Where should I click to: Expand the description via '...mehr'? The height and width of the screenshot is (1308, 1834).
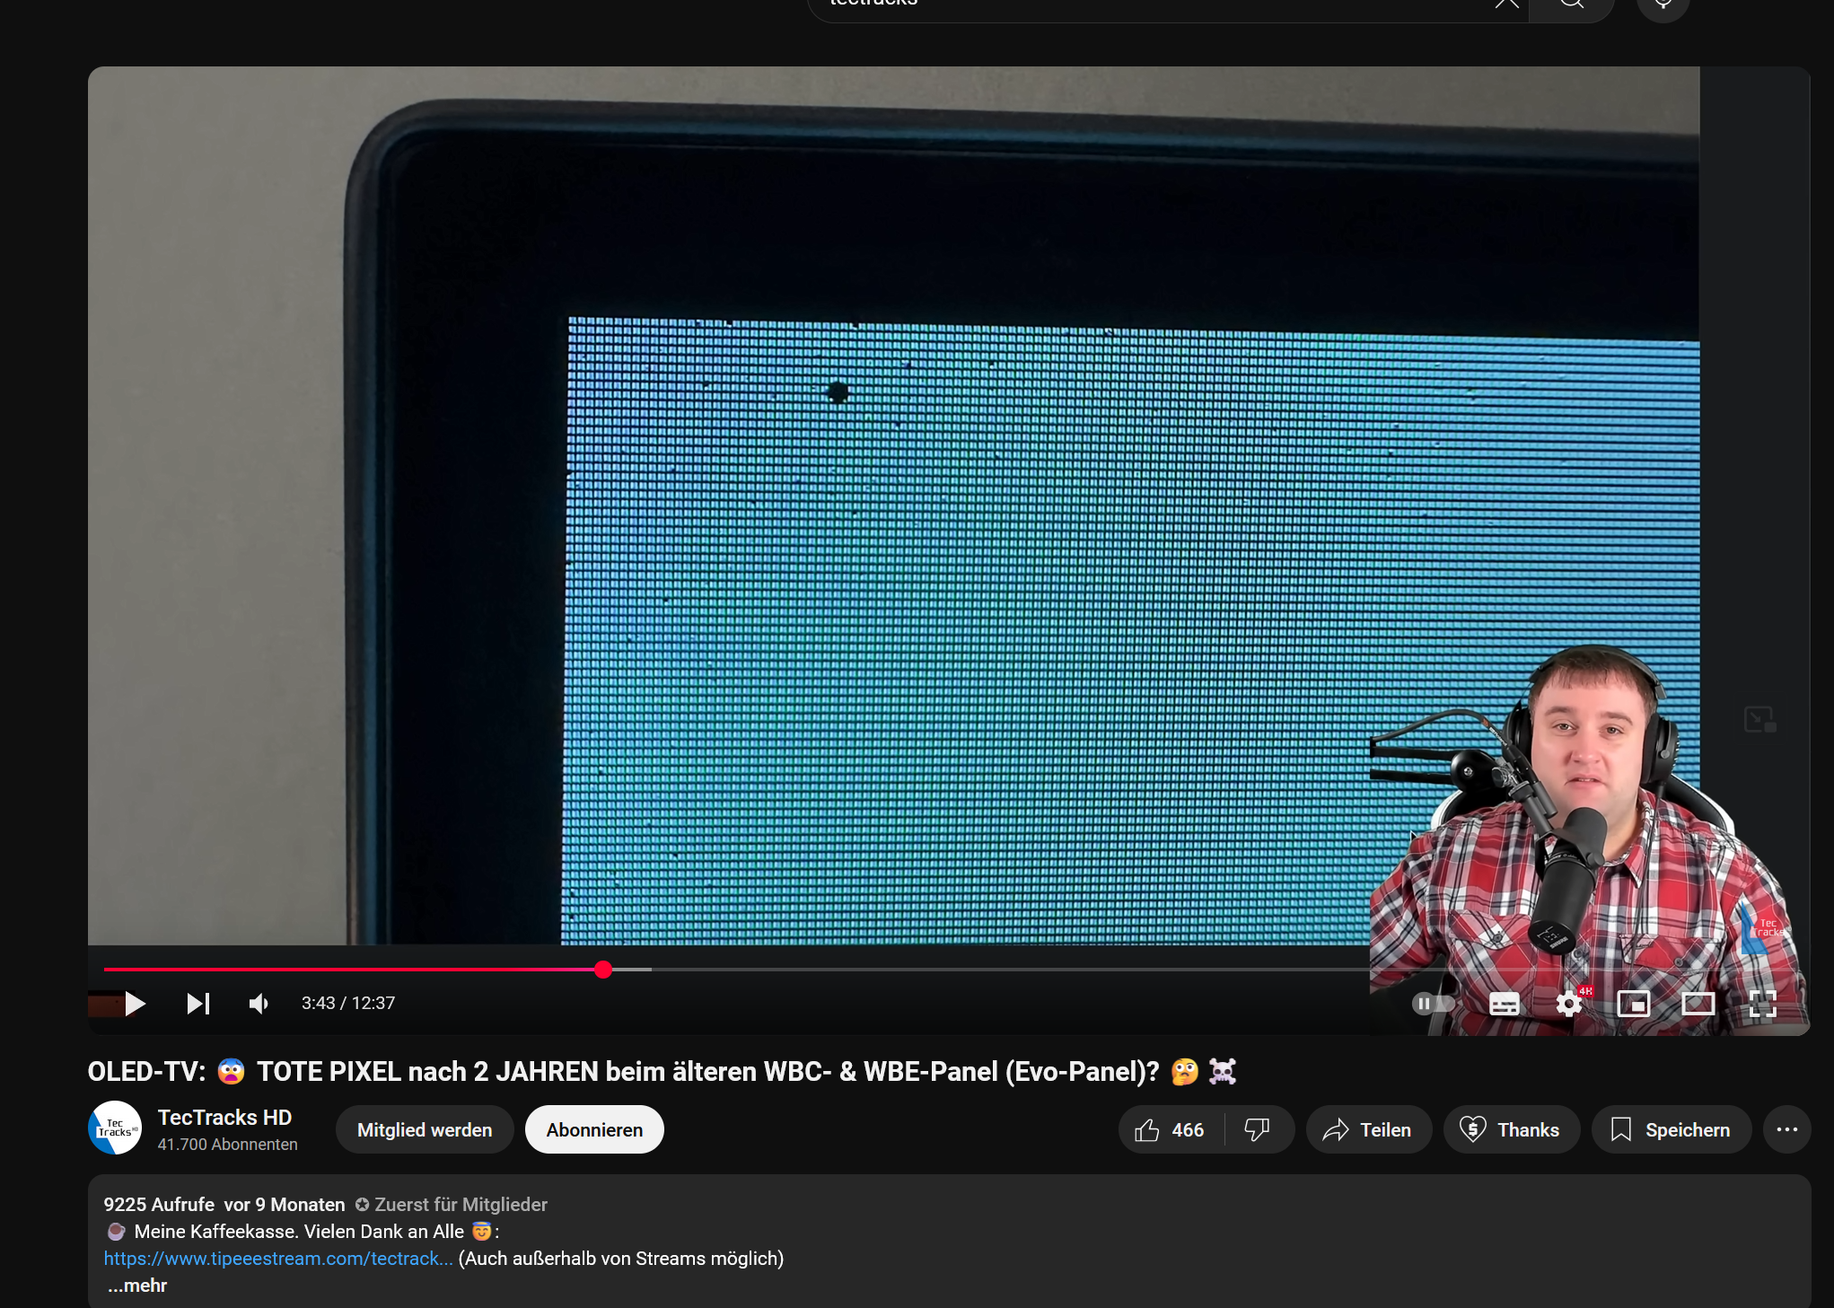[136, 1285]
